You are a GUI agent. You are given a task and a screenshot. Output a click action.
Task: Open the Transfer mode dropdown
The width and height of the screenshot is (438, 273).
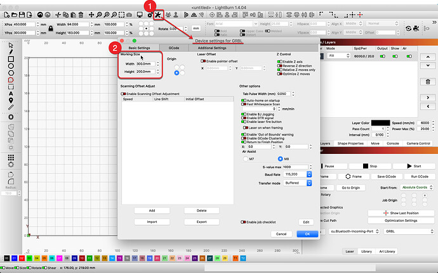click(x=298, y=183)
